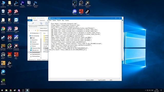
Task: Select the Logitech G HUB desktop icon
Action: point(10,64)
